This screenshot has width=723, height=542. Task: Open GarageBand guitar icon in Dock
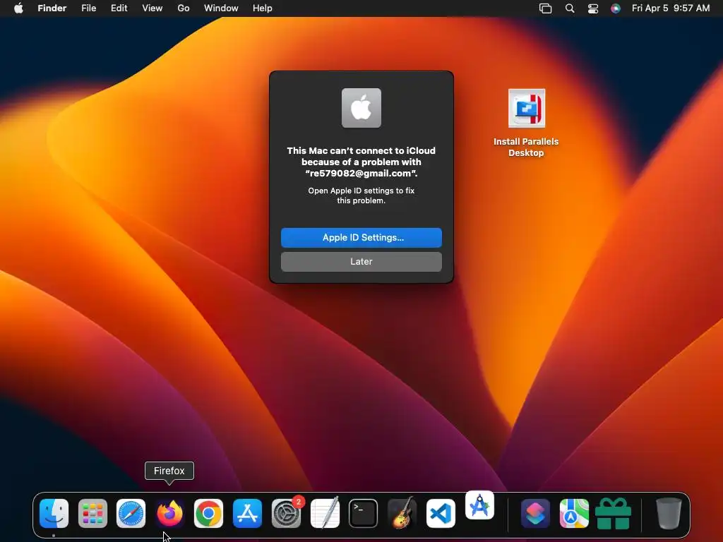tap(402, 513)
